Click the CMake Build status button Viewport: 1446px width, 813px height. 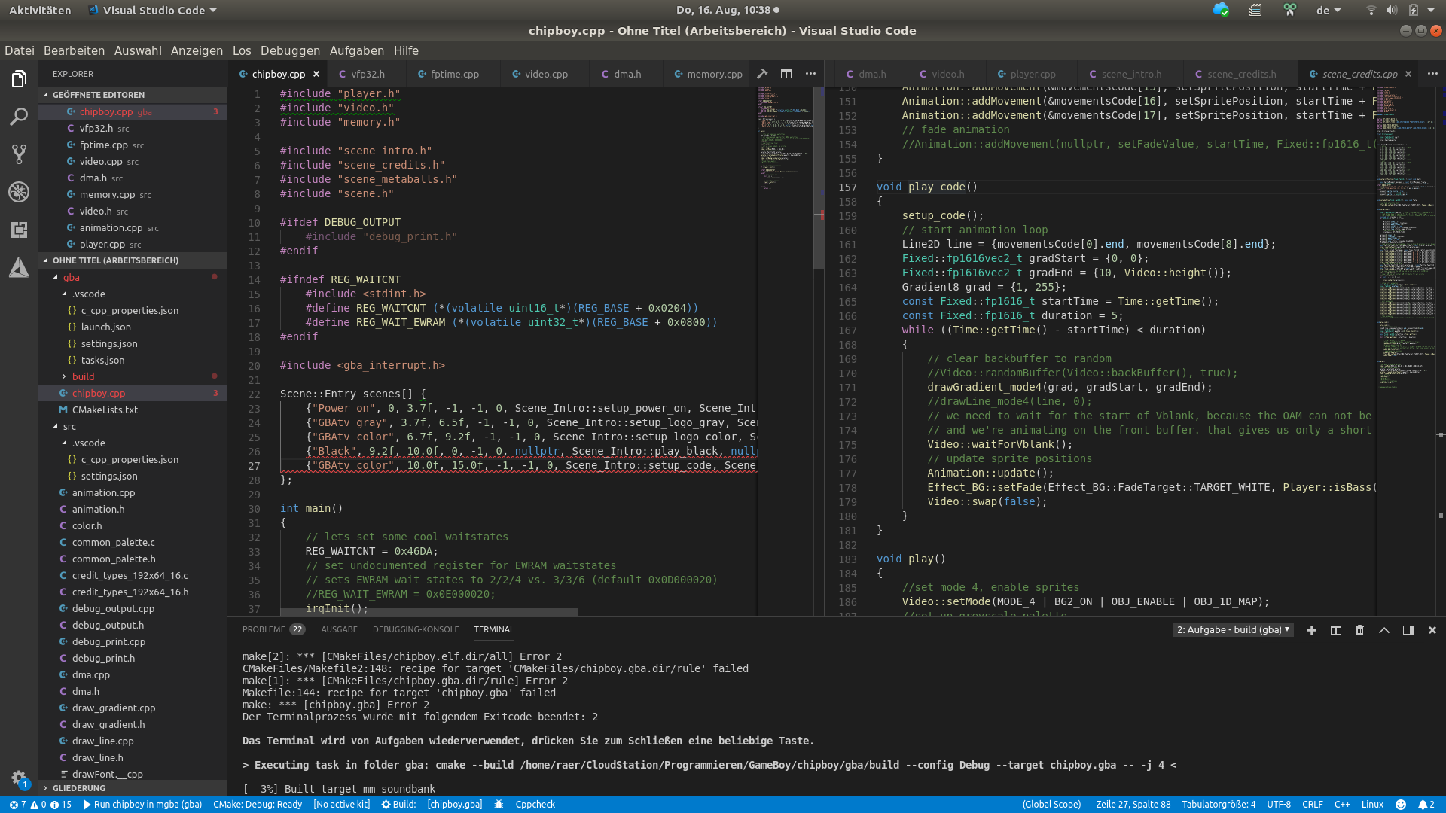[398, 804]
